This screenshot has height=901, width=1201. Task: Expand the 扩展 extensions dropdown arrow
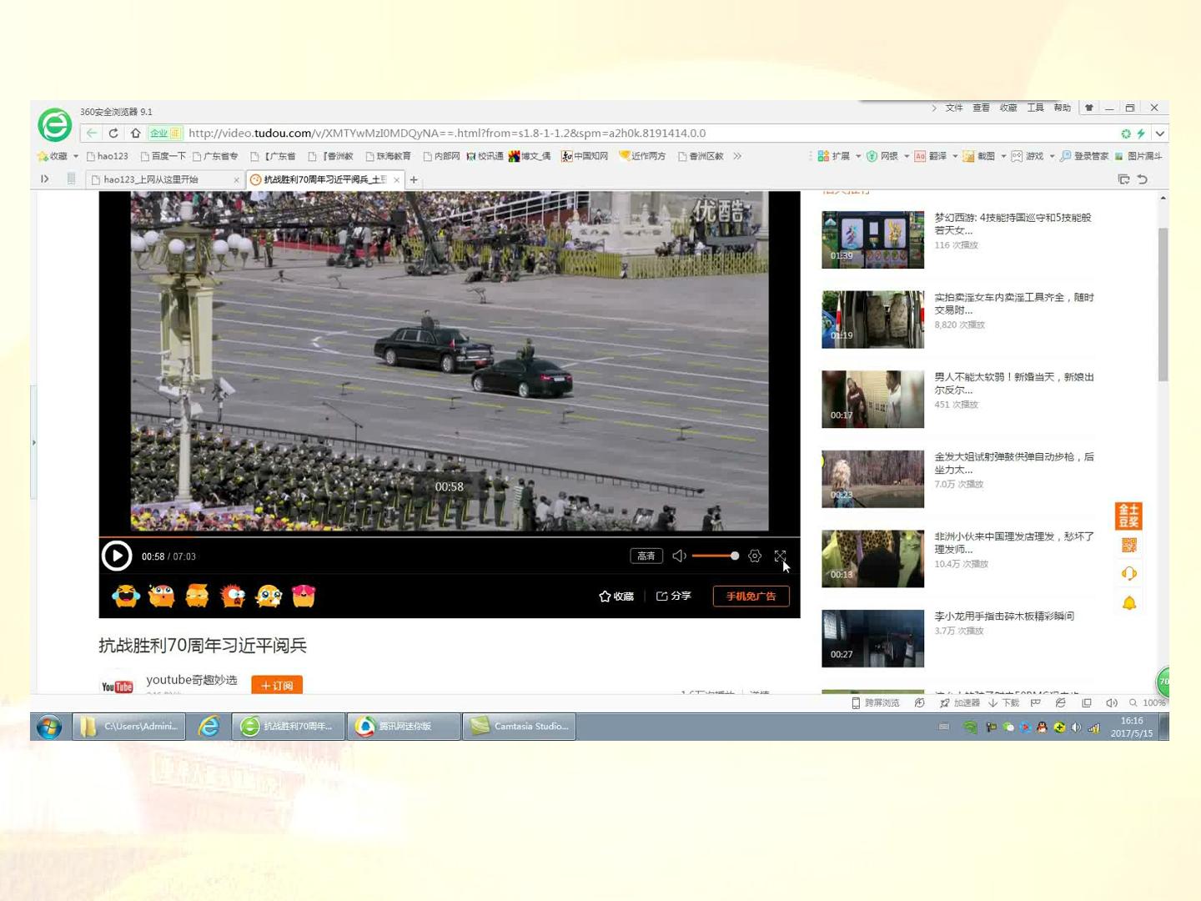pos(858,156)
